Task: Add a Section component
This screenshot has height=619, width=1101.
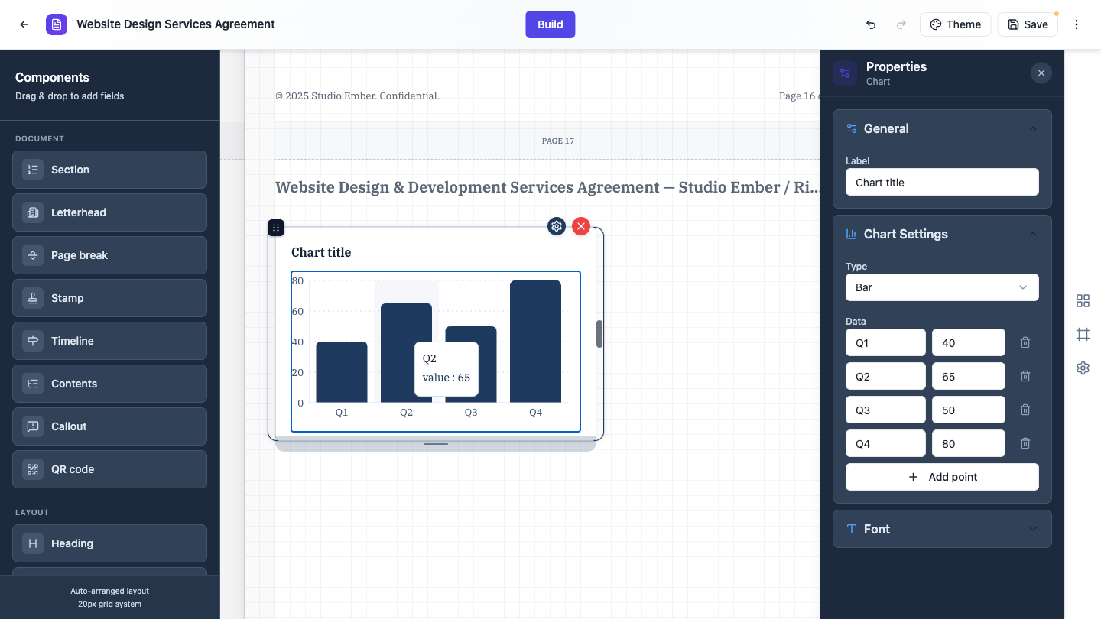Action: tap(109, 170)
